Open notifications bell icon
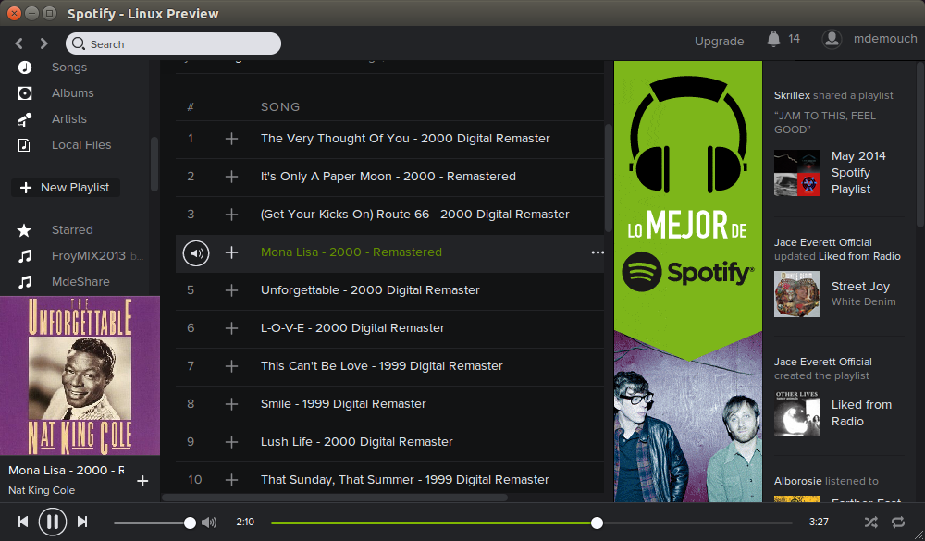Viewport: 925px width, 541px height. [x=773, y=39]
